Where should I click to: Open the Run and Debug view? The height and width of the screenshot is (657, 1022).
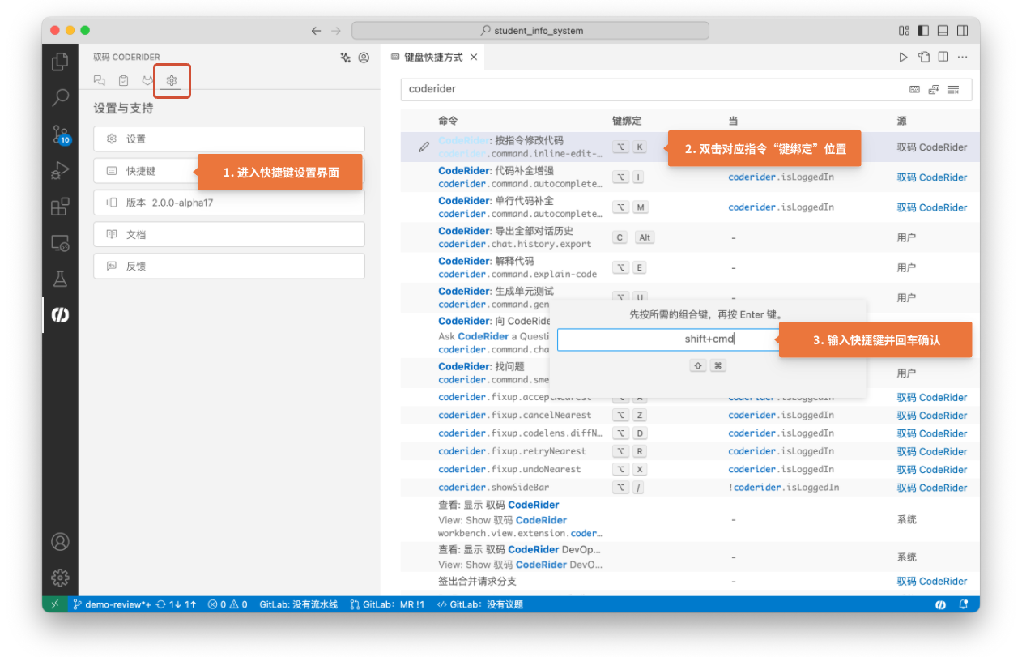pyautogui.click(x=60, y=170)
